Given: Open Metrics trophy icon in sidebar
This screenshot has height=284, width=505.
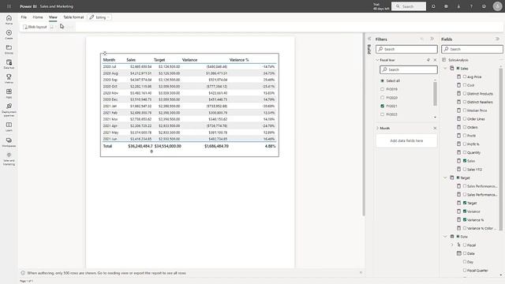Looking at the screenshot, I should click(9, 79).
